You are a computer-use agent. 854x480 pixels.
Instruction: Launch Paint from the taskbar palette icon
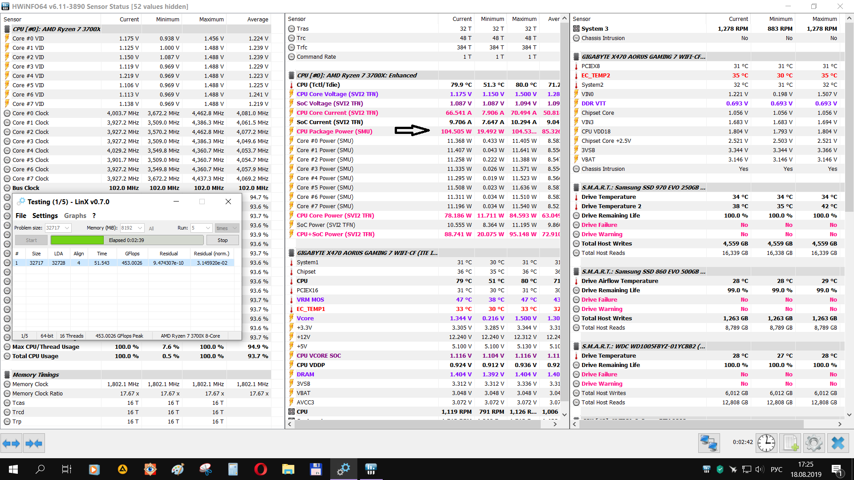[x=178, y=469]
